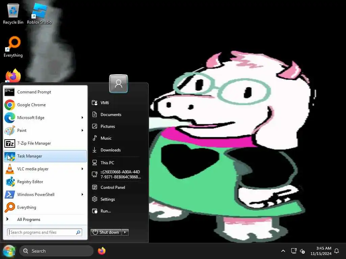The width and height of the screenshot is (346, 259).
Task: Select the Roblox Studio desktop shortcut
Action: pos(39,13)
